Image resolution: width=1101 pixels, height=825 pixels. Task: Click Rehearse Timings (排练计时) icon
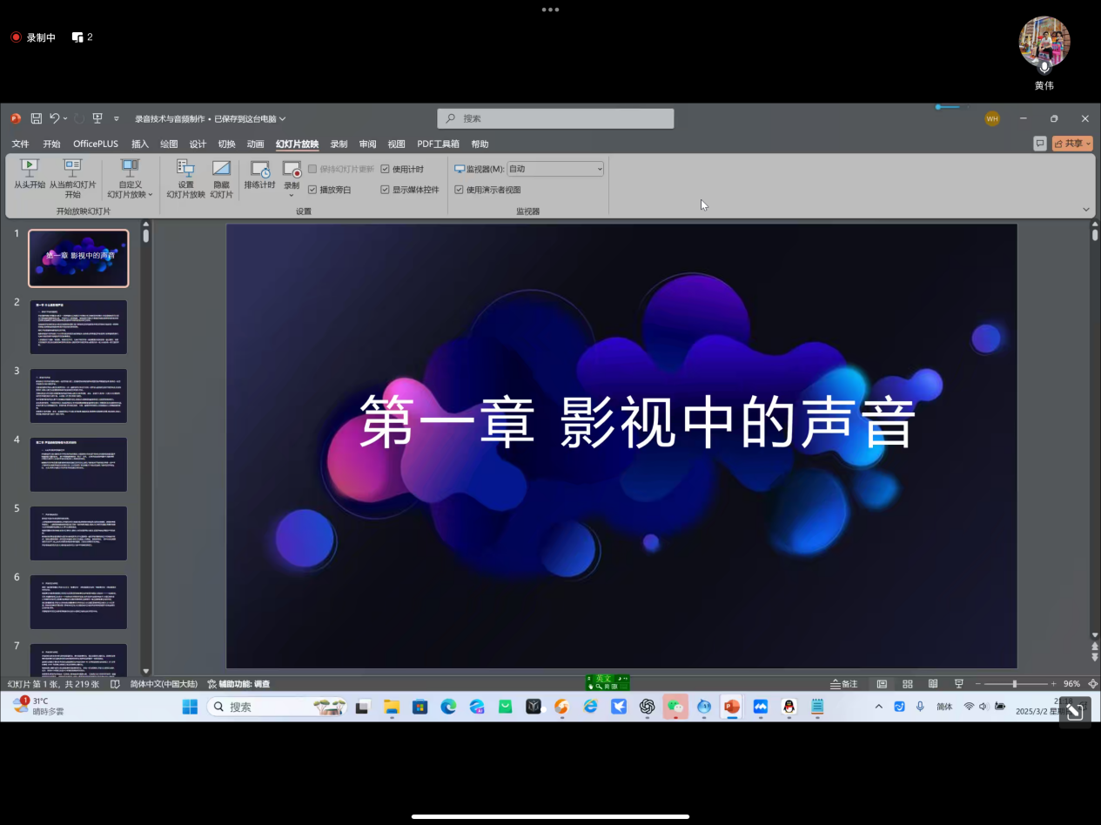[x=259, y=174]
